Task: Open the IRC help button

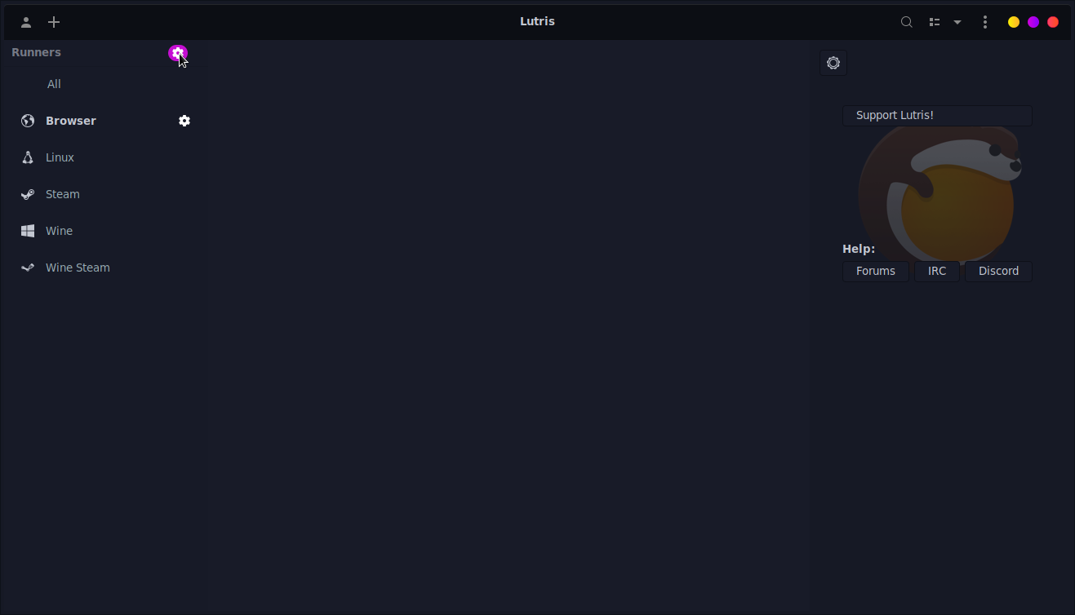Action: 937,272
